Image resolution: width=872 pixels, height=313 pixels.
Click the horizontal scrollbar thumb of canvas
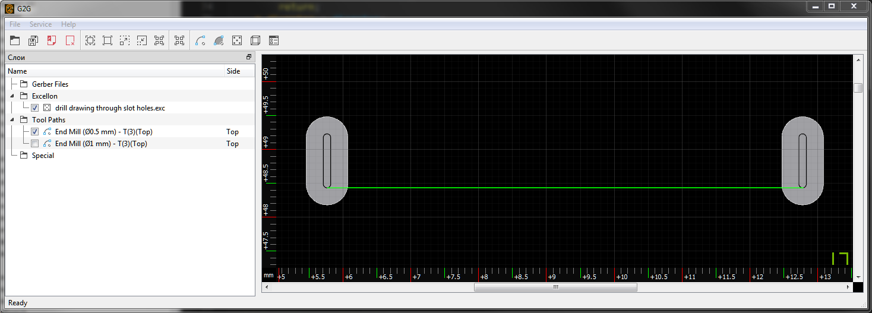tap(555, 287)
